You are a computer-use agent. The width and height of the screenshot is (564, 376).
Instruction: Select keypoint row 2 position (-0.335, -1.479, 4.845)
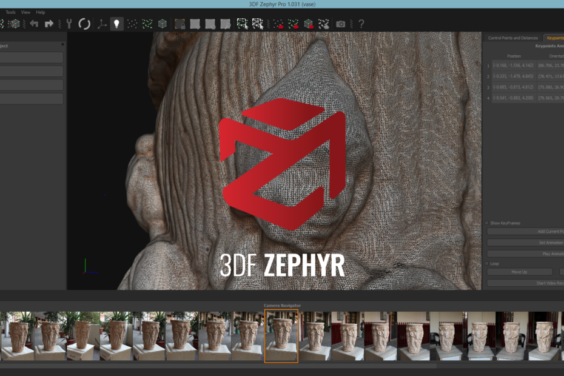[x=513, y=76]
